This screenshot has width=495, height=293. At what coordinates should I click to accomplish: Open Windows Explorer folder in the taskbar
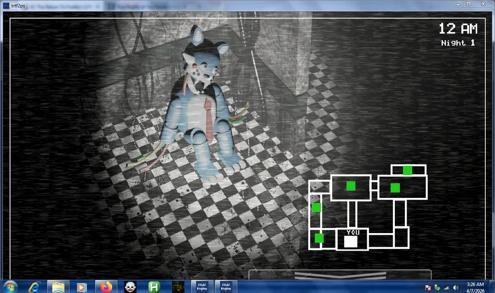coord(58,287)
